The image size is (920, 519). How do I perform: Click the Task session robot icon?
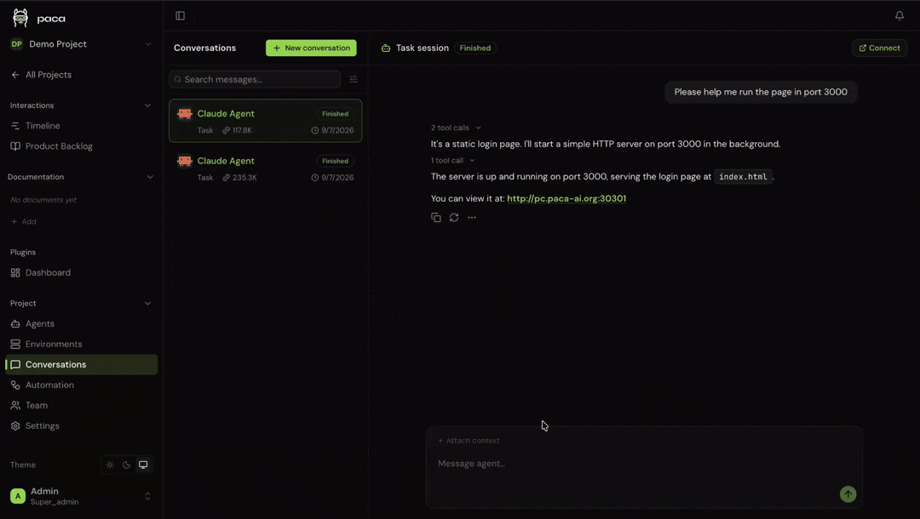pyautogui.click(x=386, y=48)
